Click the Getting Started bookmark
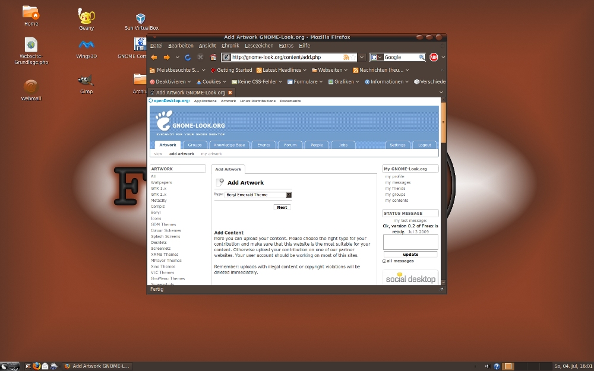Viewport: 594px width, 371px height. click(x=231, y=70)
